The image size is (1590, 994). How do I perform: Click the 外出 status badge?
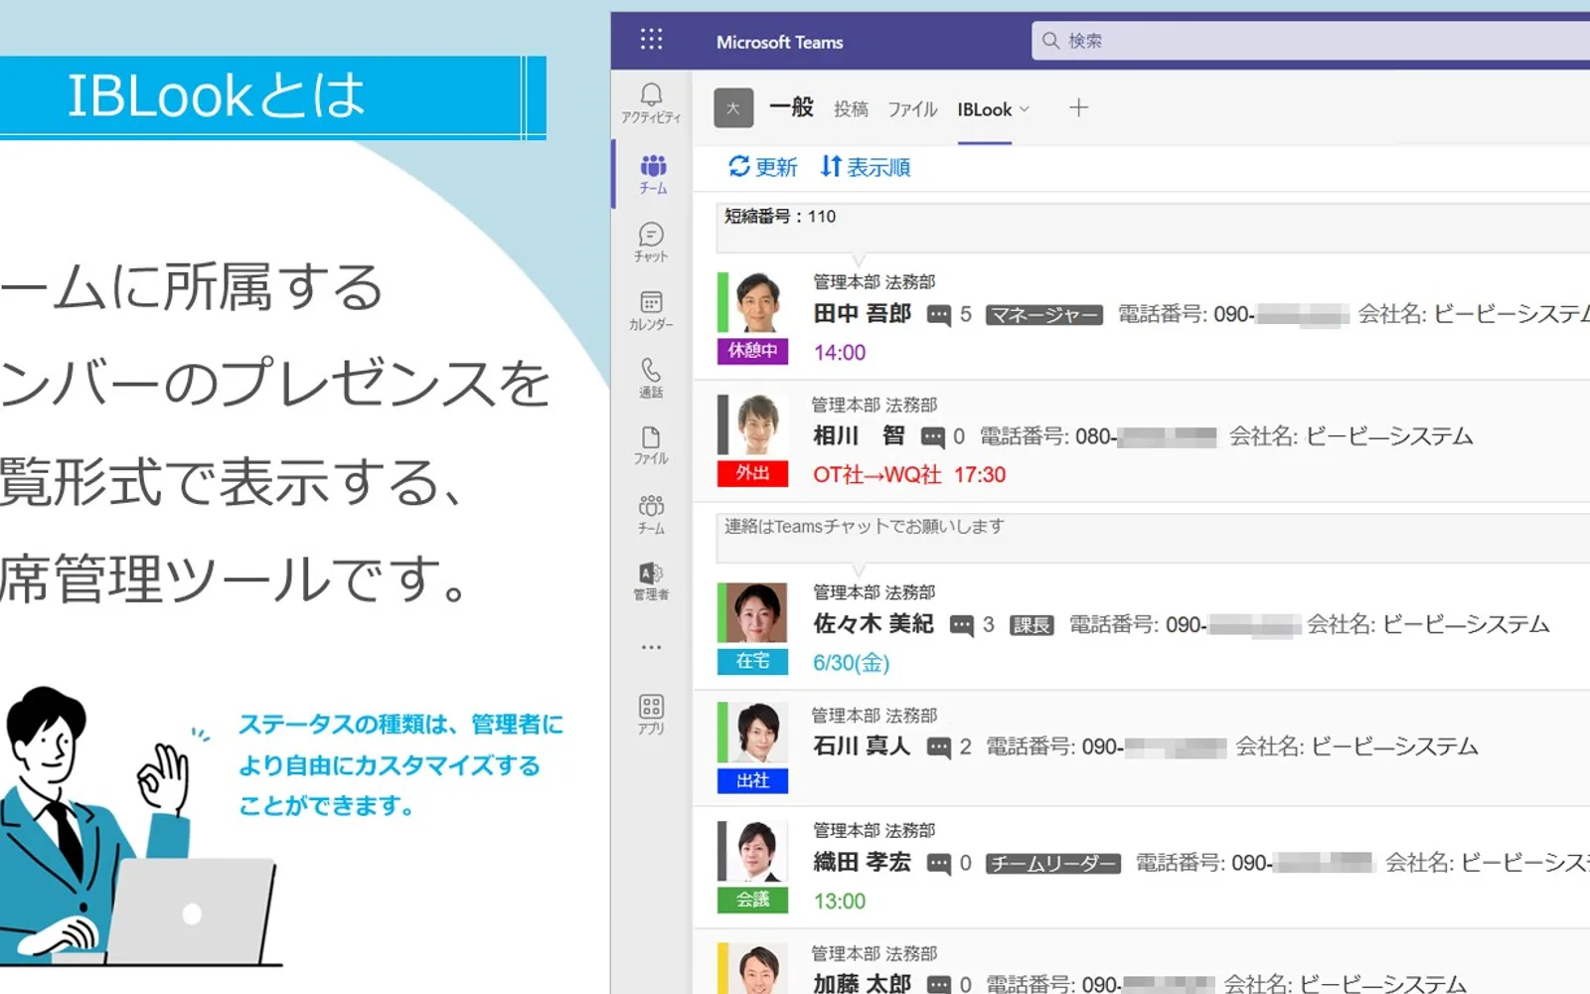tap(752, 473)
